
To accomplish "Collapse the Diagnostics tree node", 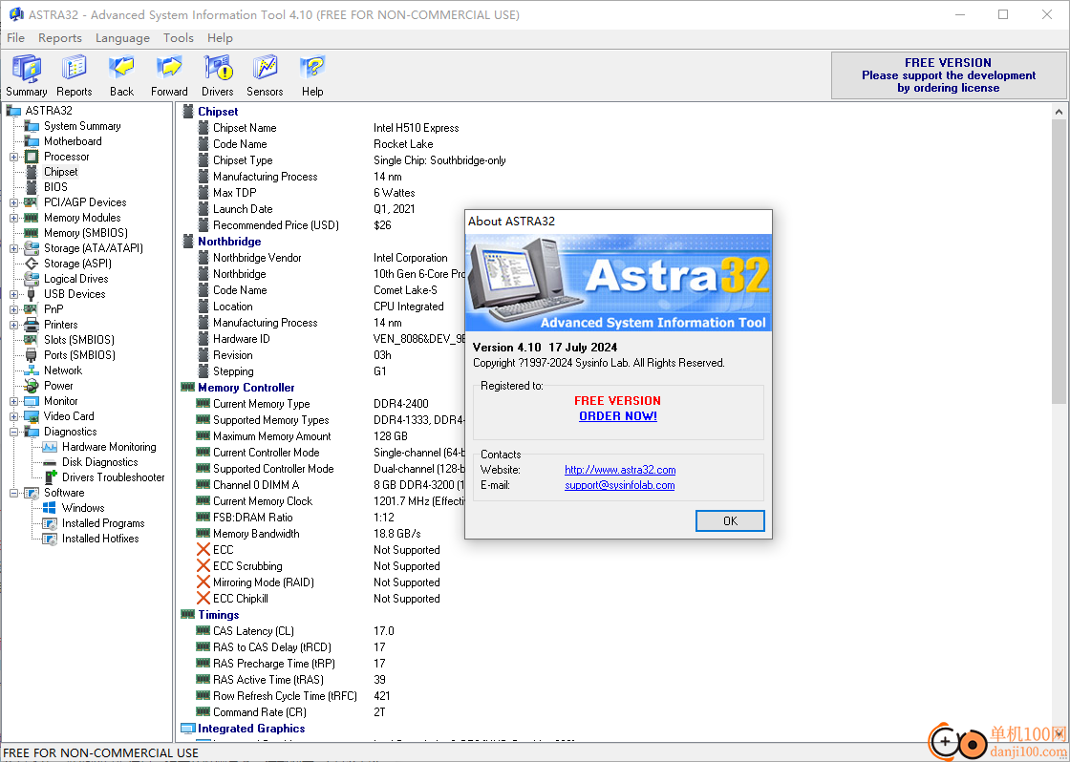I will [13, 432].
